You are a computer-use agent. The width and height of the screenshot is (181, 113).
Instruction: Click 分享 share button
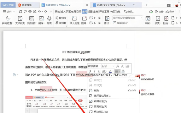tap(170, 12)
